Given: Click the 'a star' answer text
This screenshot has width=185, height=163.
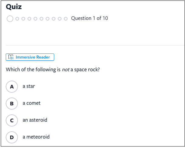Looking at the screenshot, I should coord(29,86).
